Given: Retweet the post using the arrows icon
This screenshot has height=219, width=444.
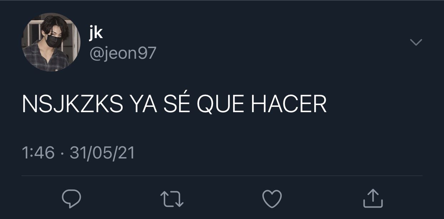Looking at the screenshot, I should click(172, 199).
